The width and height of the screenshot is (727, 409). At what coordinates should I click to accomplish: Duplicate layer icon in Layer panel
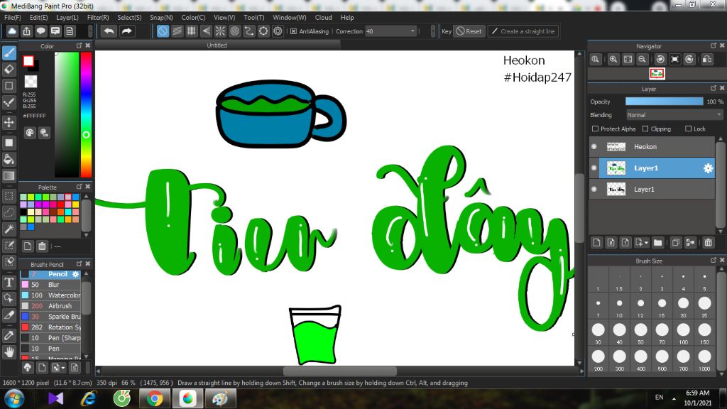(x=676, y=243)
